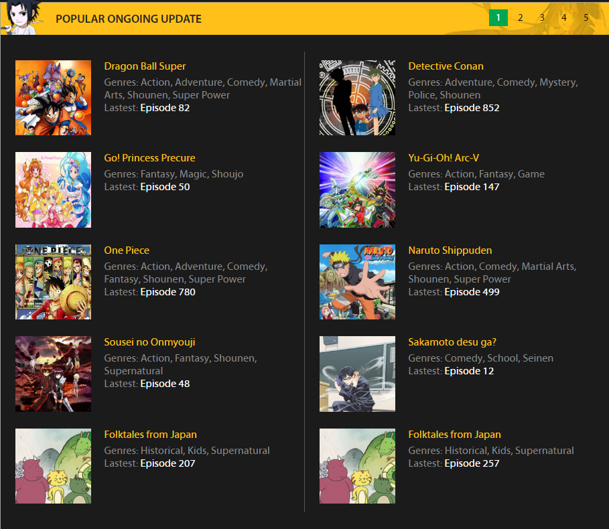
Task: Click the Naruto Shippuden cover thumbnail
Action: 357,282
